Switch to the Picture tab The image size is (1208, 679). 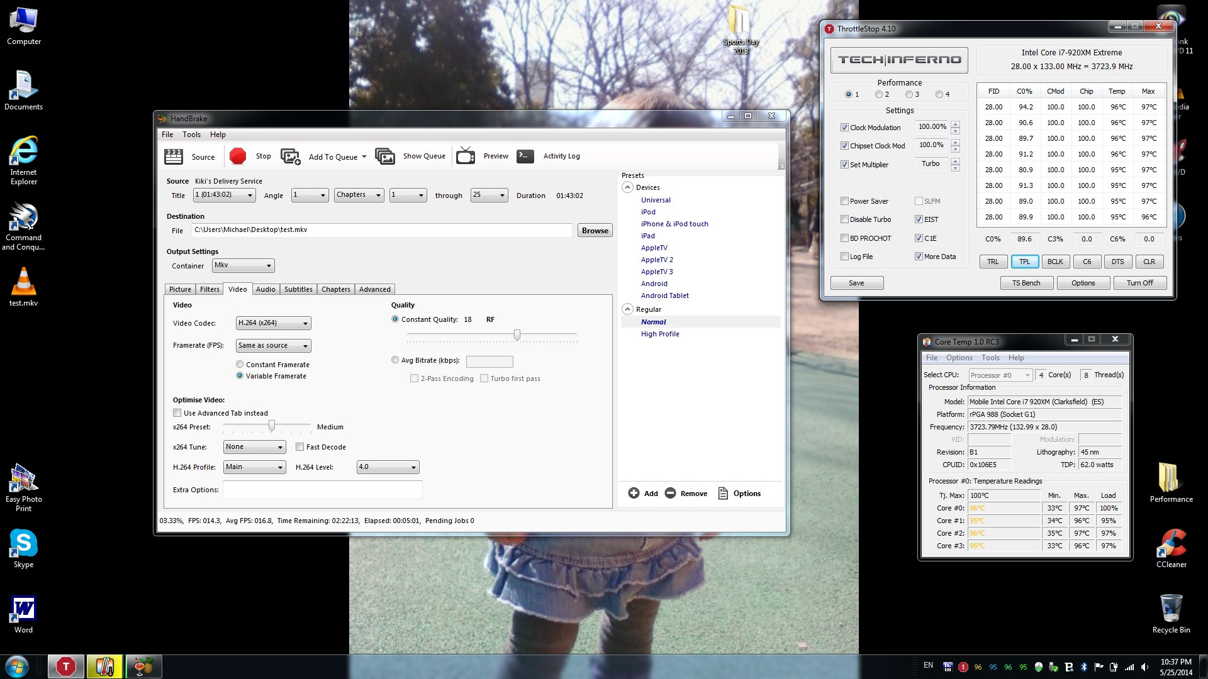(x=180, y=289)
